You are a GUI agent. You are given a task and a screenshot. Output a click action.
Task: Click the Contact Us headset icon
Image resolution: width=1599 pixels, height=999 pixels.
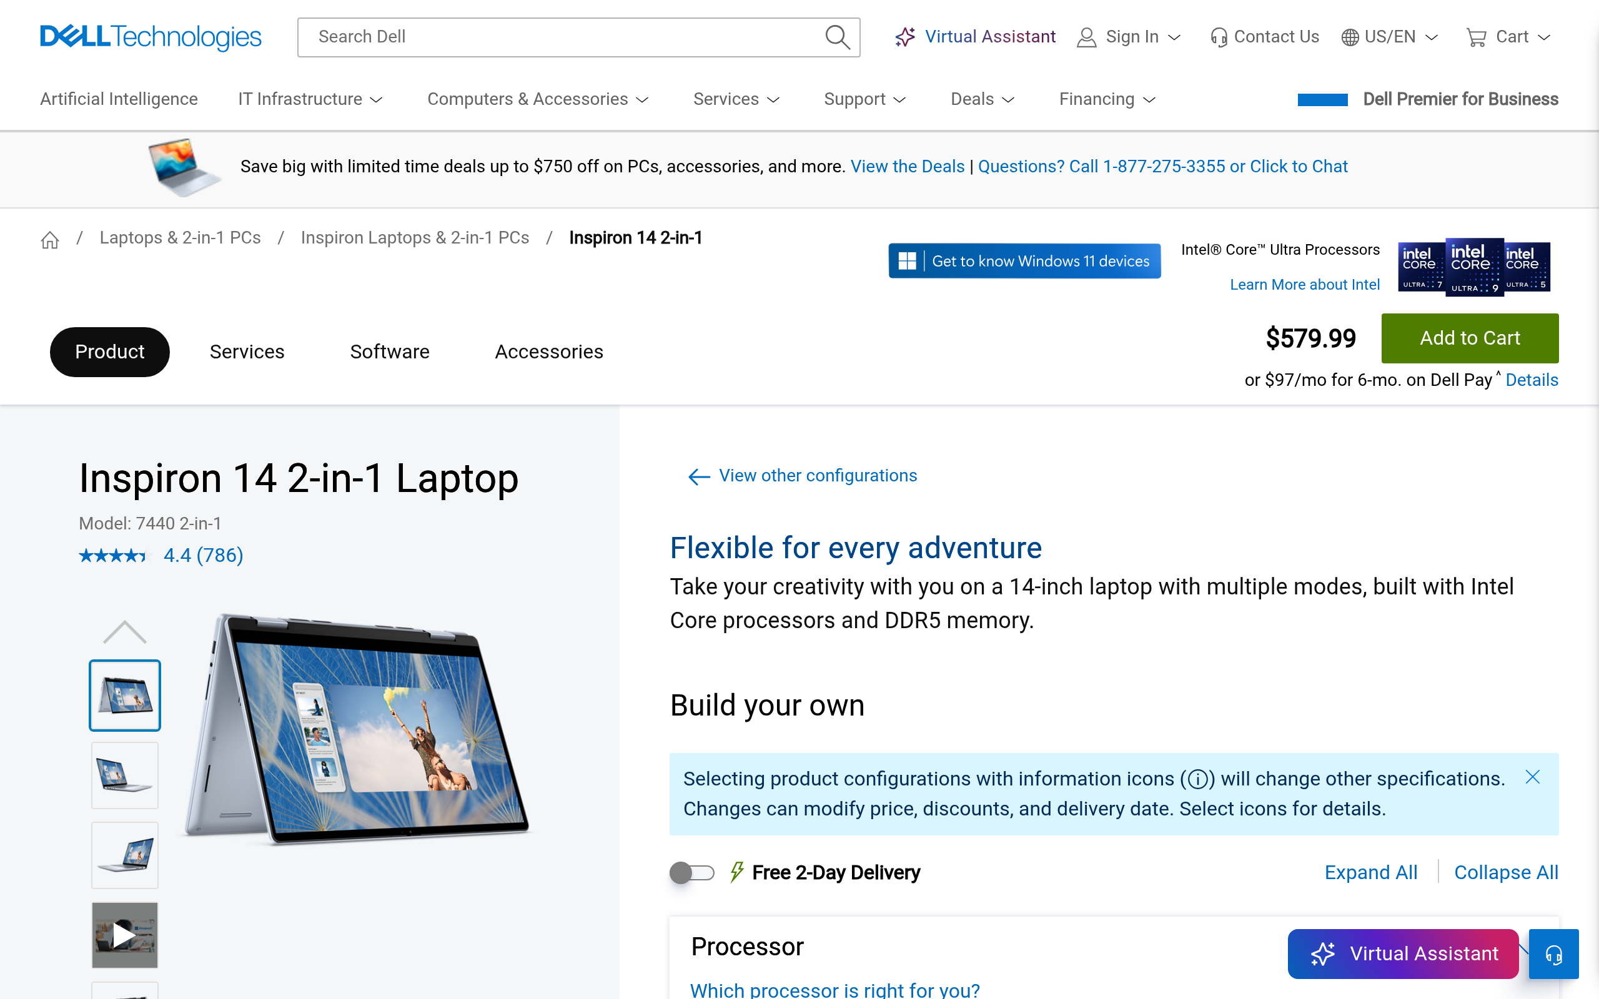(x=1219, y=37)
